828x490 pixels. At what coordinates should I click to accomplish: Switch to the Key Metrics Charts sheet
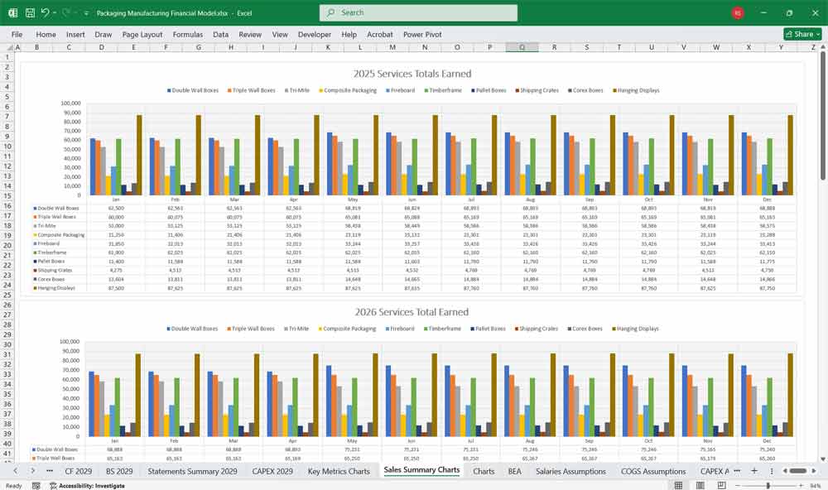point(339,471)
